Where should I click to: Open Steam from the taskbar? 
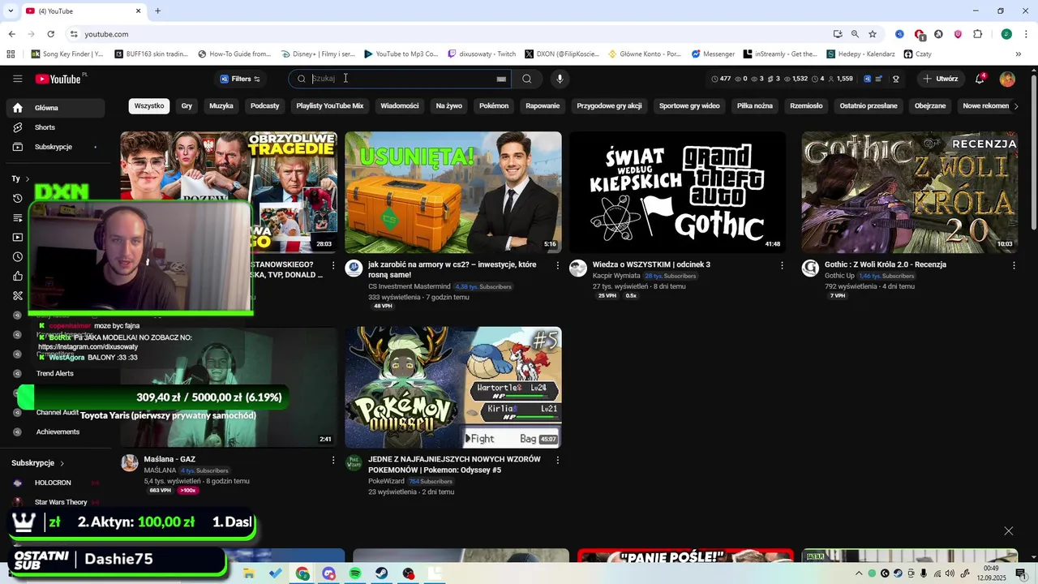pos(381,573)
